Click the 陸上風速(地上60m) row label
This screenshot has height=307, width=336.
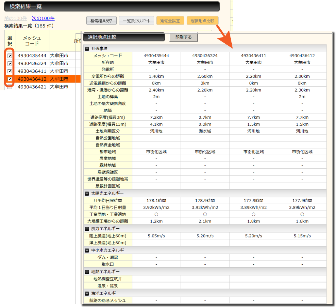[108, 236]
